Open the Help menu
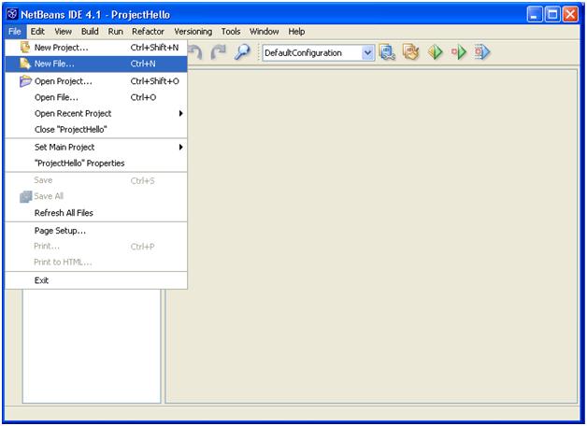Screen dimensions: 587x426 coord(296,32)
